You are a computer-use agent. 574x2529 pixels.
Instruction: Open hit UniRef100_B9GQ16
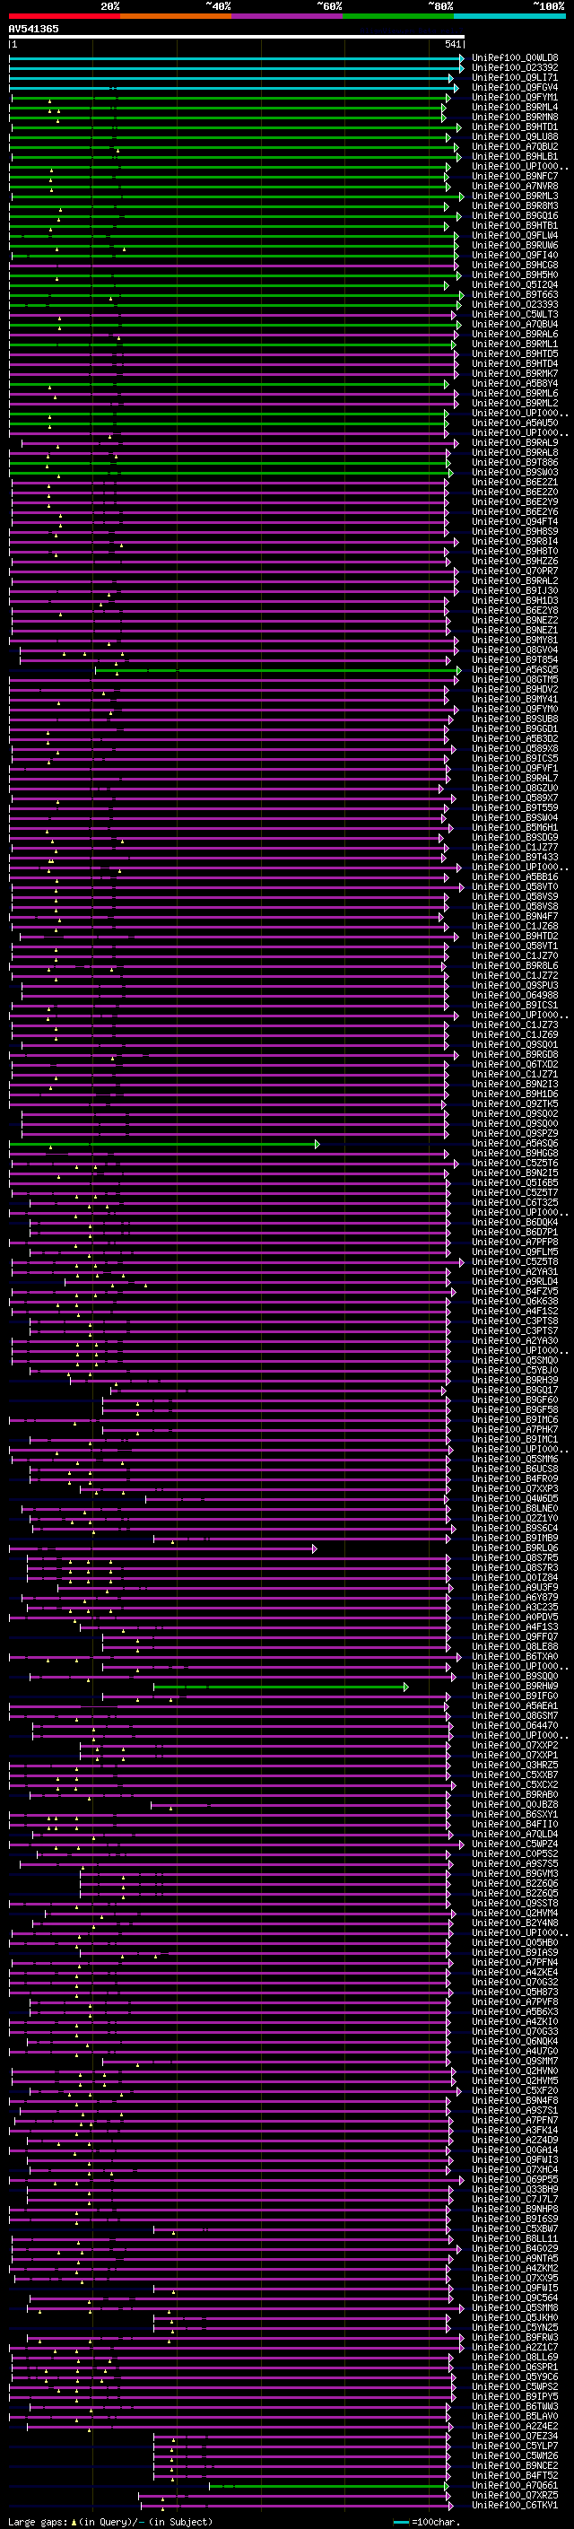(x=514, y=216)
